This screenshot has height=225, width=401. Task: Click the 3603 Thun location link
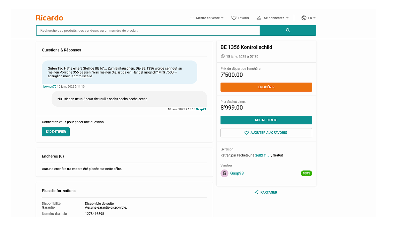tap(263, 155)
